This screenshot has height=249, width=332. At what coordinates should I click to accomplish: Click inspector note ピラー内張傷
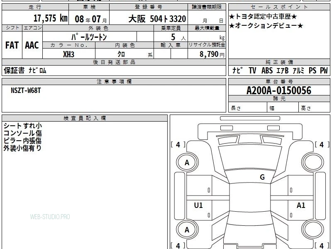[22, 141]
